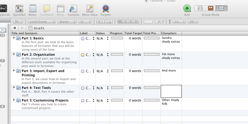Justify text alignment

coord(136,22)
